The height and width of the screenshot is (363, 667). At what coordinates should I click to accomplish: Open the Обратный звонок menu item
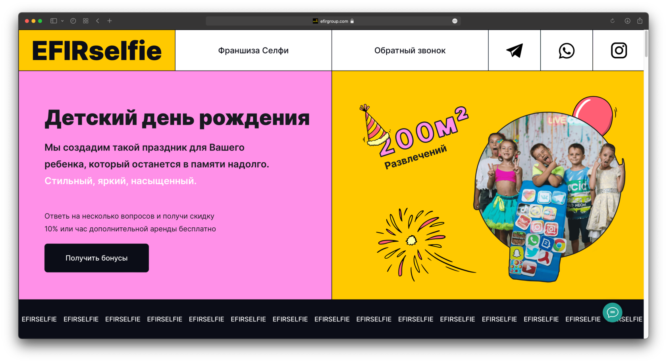coord(410,50)
